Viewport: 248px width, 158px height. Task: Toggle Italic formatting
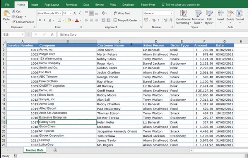tap(46, 20)
